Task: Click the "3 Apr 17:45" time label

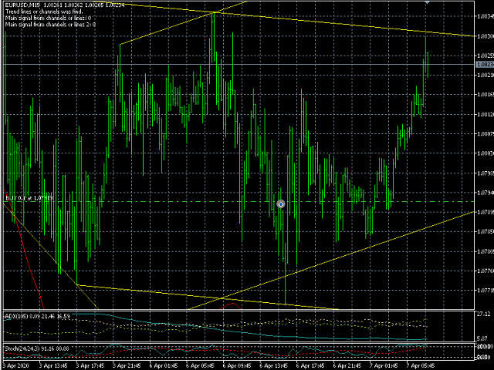Action: (x=90, y=366)
